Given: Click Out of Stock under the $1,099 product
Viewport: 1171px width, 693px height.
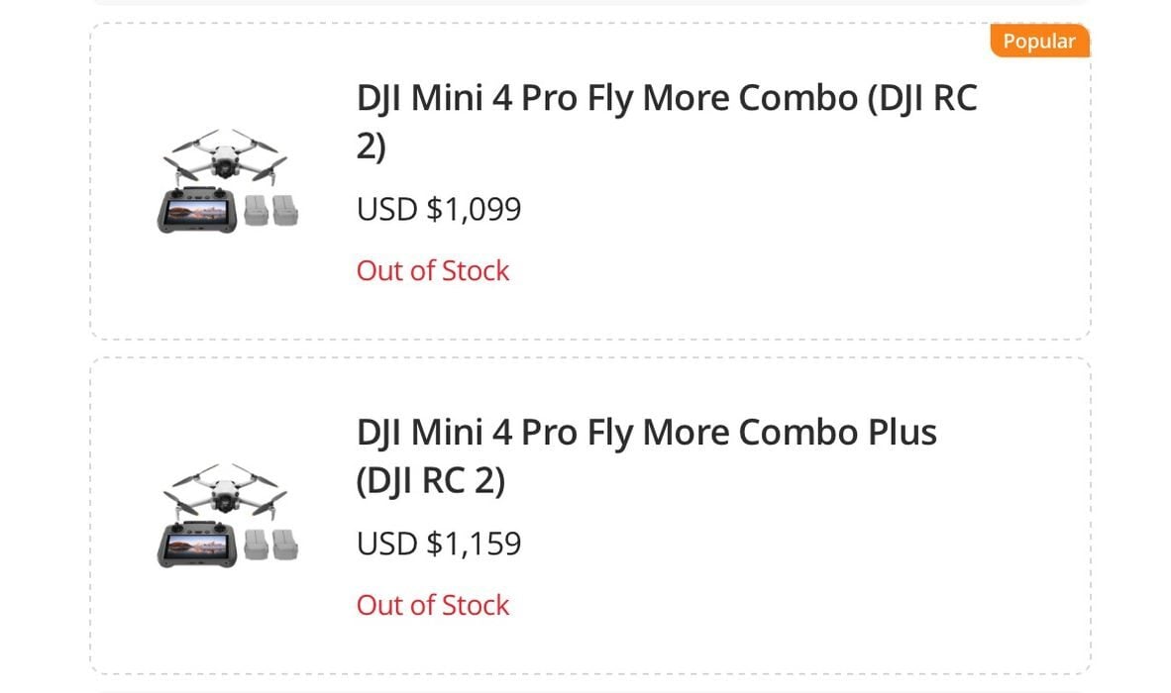Looking at the screenshot, I should pyautogui.click(x=433, y=271).
